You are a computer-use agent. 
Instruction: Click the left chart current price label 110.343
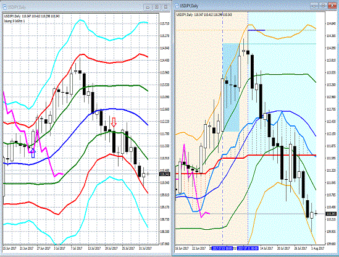tap(164, 174)
